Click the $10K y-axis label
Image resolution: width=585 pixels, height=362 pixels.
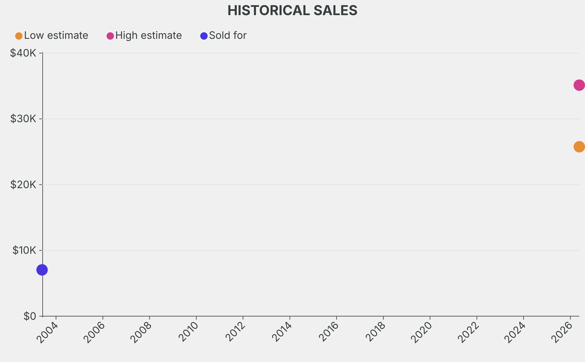click(x=24, y=250)
